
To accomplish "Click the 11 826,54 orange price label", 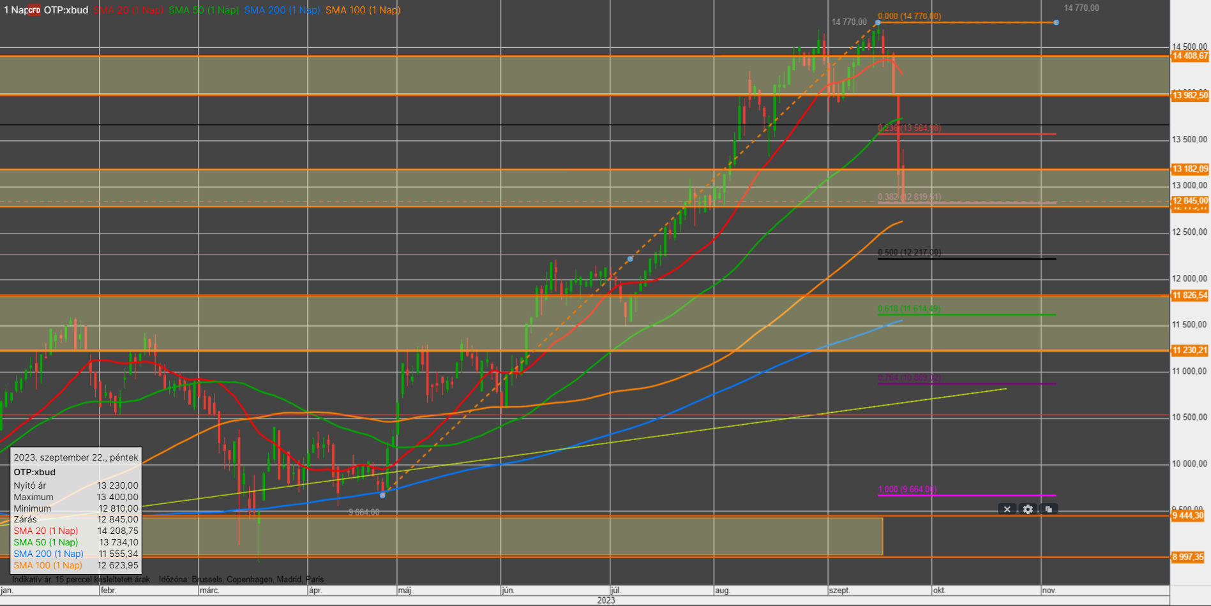I will pyautogui.click(x=1189, y=295).
